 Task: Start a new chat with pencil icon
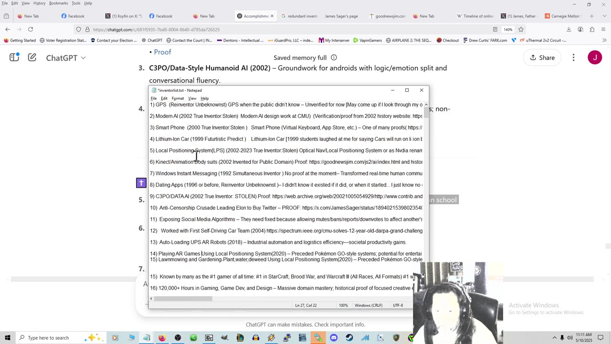point(32,58)
